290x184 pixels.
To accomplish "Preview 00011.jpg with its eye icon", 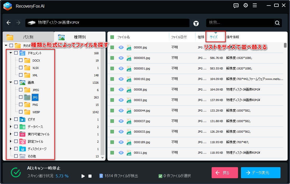I will point(121,153).
